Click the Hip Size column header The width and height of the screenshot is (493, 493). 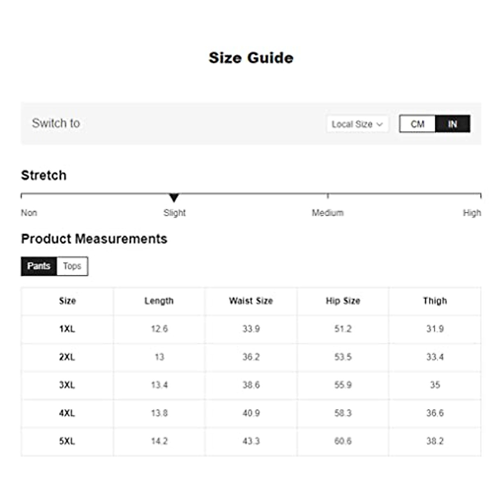tap(343, 301)
